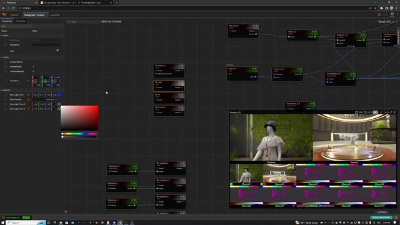Select the Channel1 thumbnail
This screenshot has height=225, width=400.
[246, 174]
